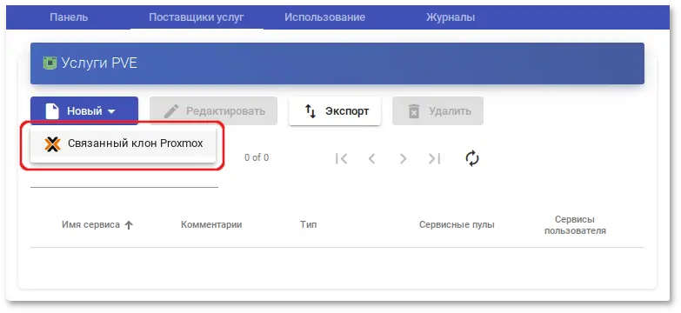This screenshot has width=681, height=313.
Task: Click the Тип column header
Action: click(308, 225)
